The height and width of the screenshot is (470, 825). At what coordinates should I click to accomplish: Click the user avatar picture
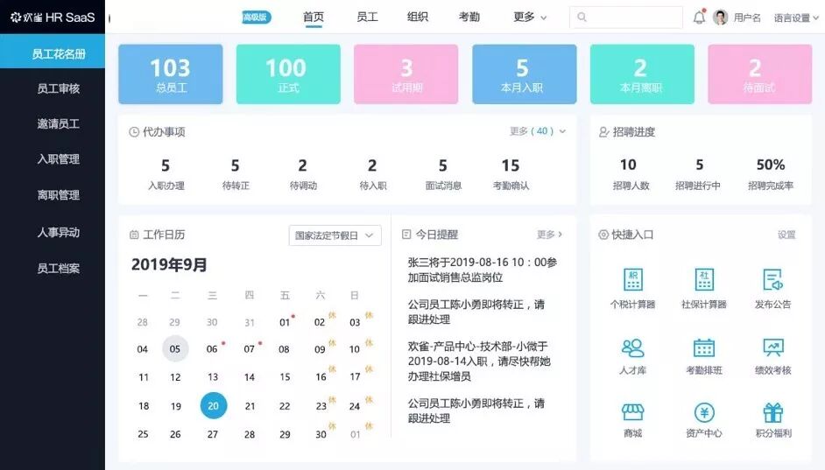click(720, 17)
